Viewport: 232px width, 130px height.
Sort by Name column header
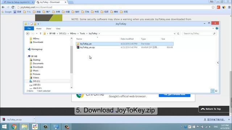coord(79,39)
